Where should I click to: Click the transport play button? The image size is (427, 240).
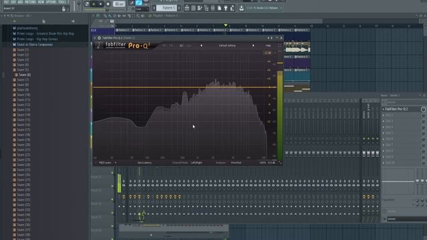[94, 4]
